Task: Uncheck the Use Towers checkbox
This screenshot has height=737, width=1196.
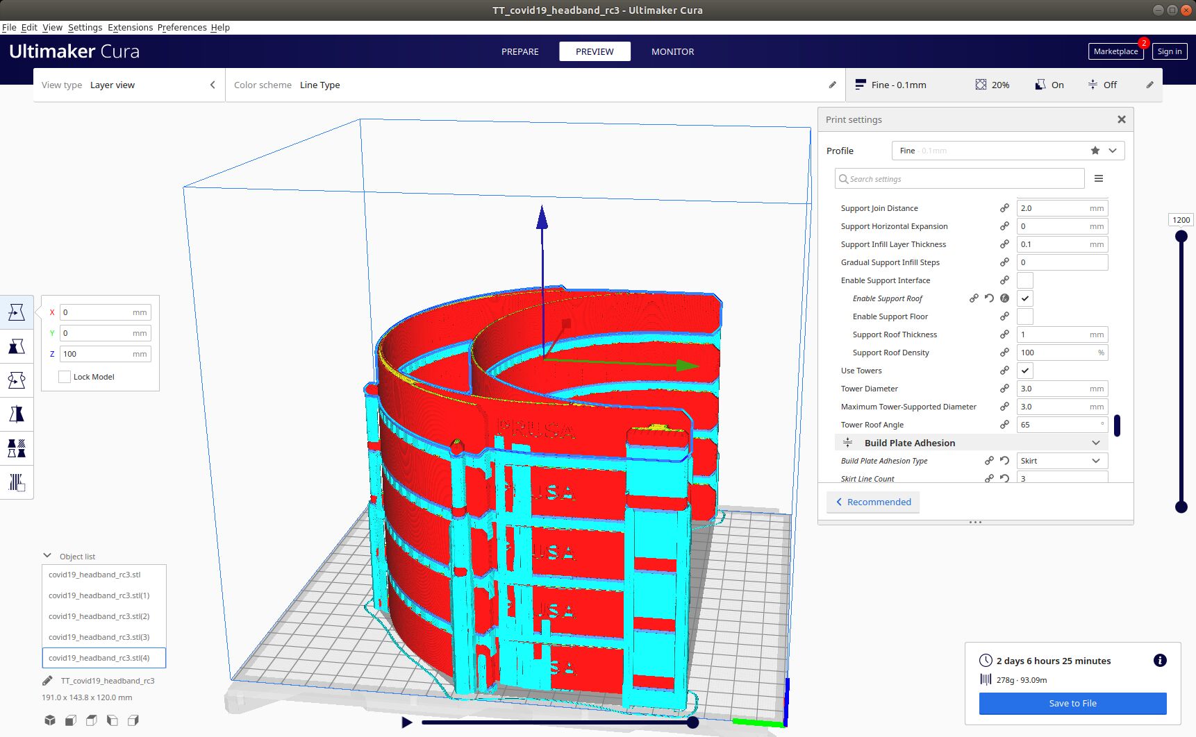Action: (x=1025, y=371)
